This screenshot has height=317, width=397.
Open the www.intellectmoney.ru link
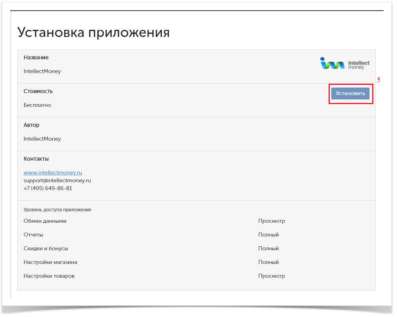53,172
